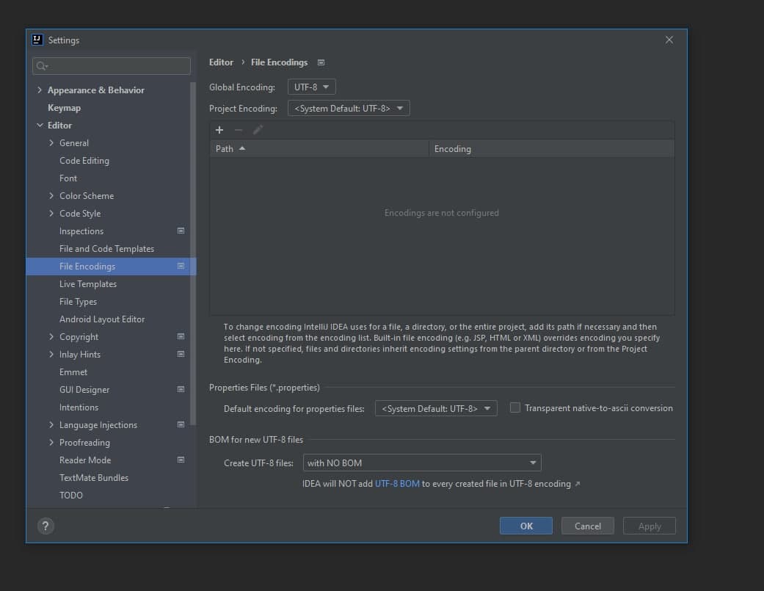Select Code Editing settings page

(84, 161)
